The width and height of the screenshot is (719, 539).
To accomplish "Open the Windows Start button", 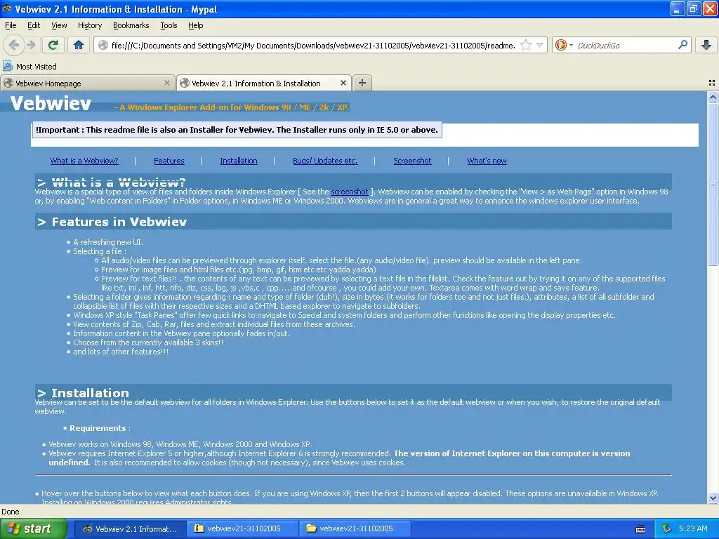I will pos(34,529).
